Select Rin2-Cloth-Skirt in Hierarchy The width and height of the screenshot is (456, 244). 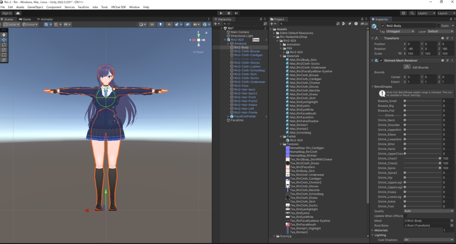tap(245, 74)
